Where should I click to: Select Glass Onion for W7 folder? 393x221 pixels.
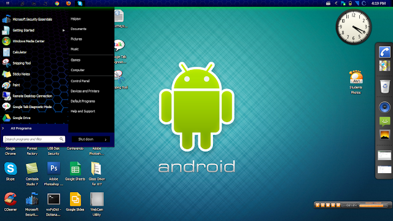(97, 174)
